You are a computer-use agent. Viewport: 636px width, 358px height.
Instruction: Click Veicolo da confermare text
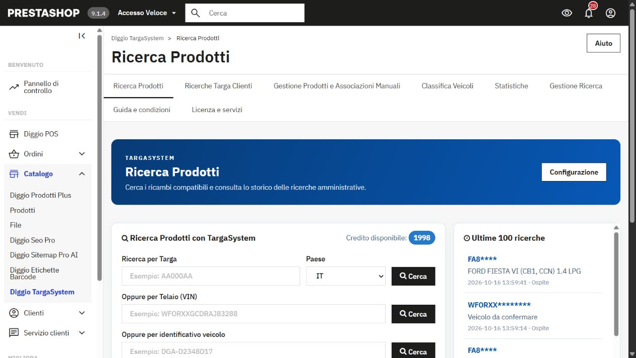pos(502,317)
